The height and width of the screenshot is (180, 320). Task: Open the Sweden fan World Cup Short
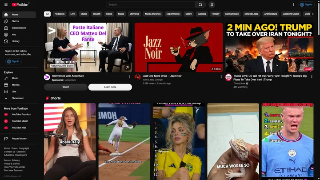[179, 141]
